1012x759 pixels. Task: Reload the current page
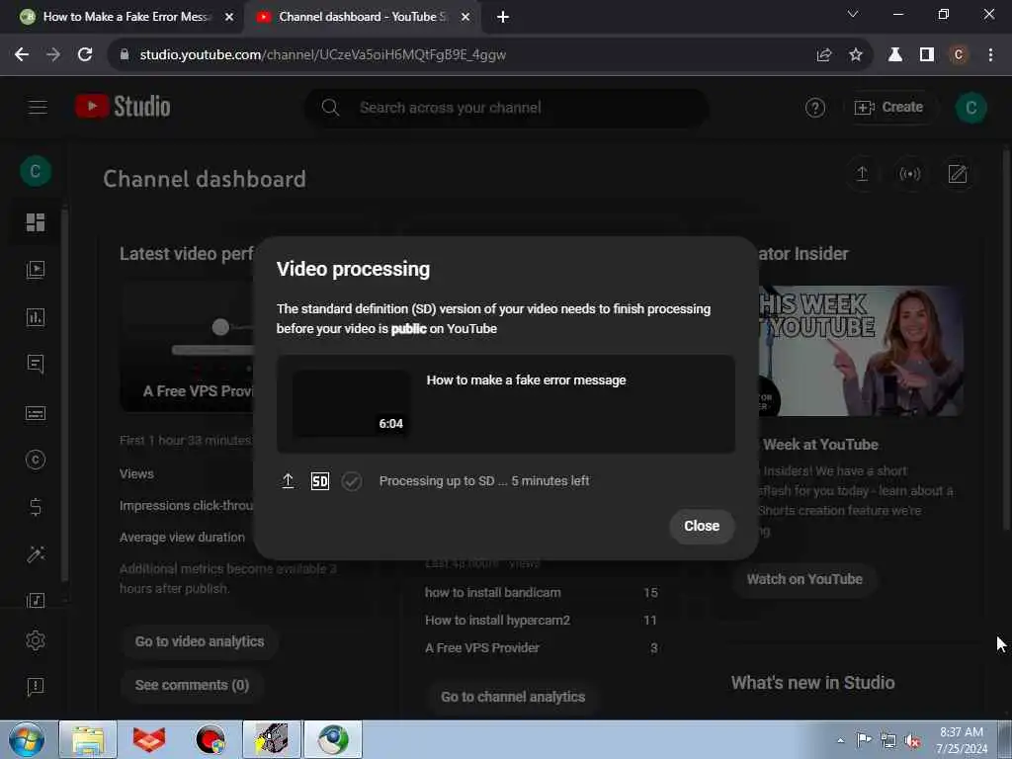pyautogui.click(x=85, y=55)
